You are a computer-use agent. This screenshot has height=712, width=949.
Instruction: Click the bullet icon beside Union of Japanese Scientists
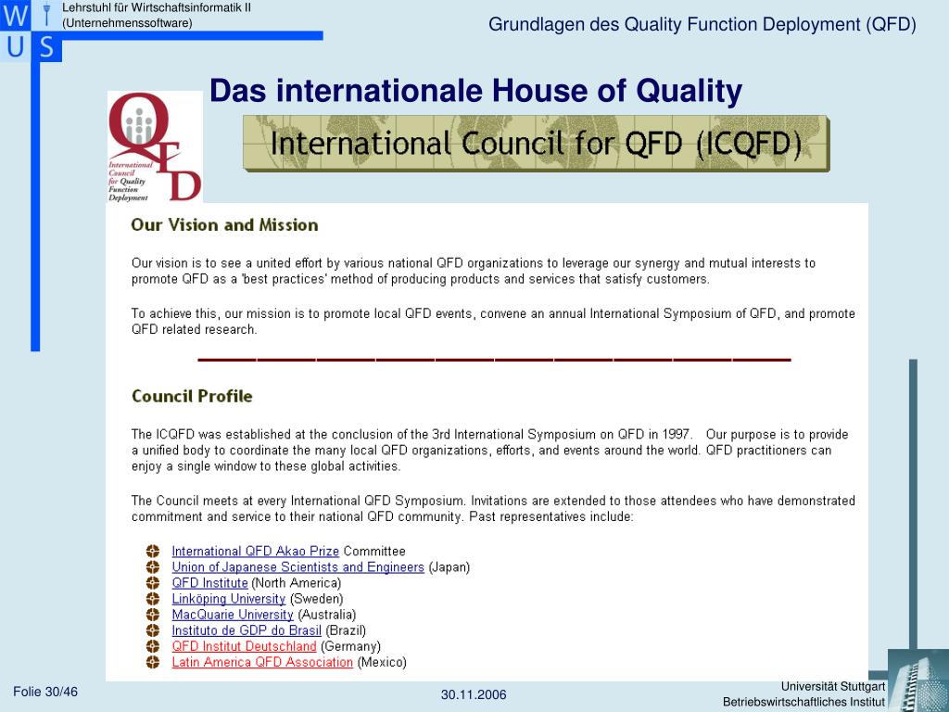(x=153, y=566)
